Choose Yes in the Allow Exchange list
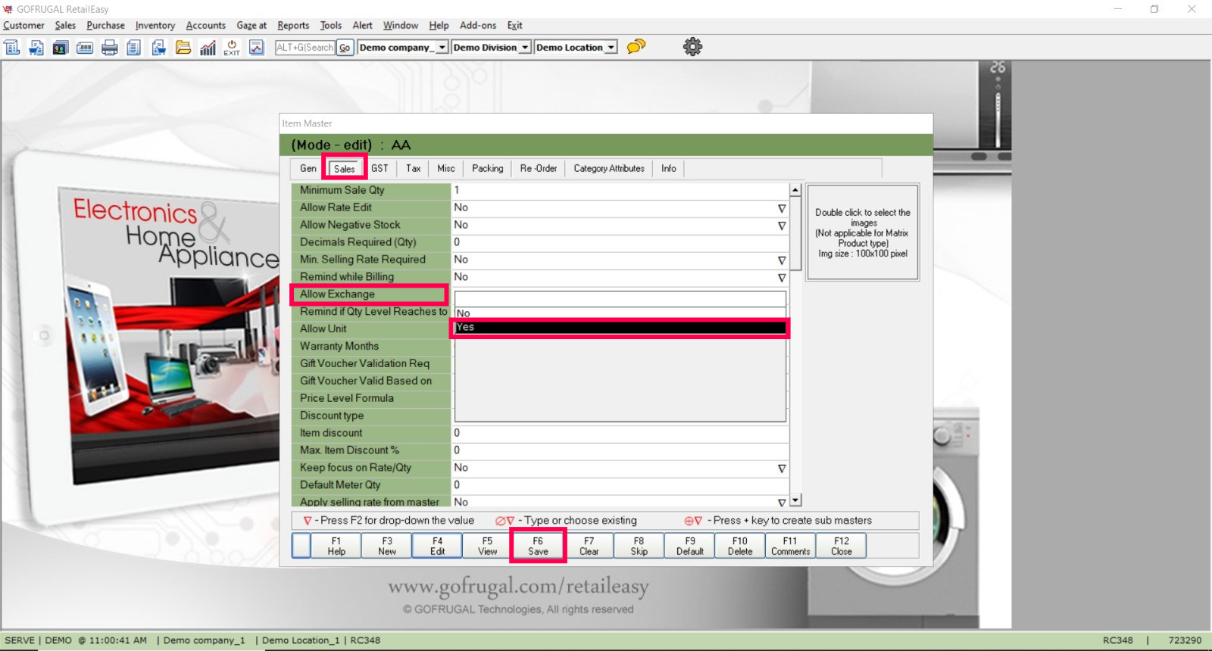1212x651 pixels. pos(620,327)
